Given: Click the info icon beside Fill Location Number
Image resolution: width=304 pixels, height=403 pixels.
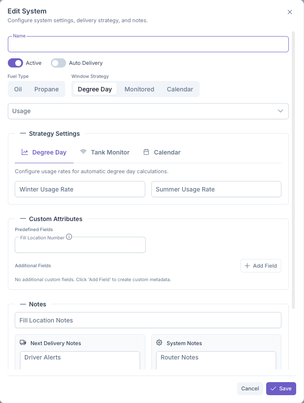Looking at the screenshot, I should click(x=69, y=237).
